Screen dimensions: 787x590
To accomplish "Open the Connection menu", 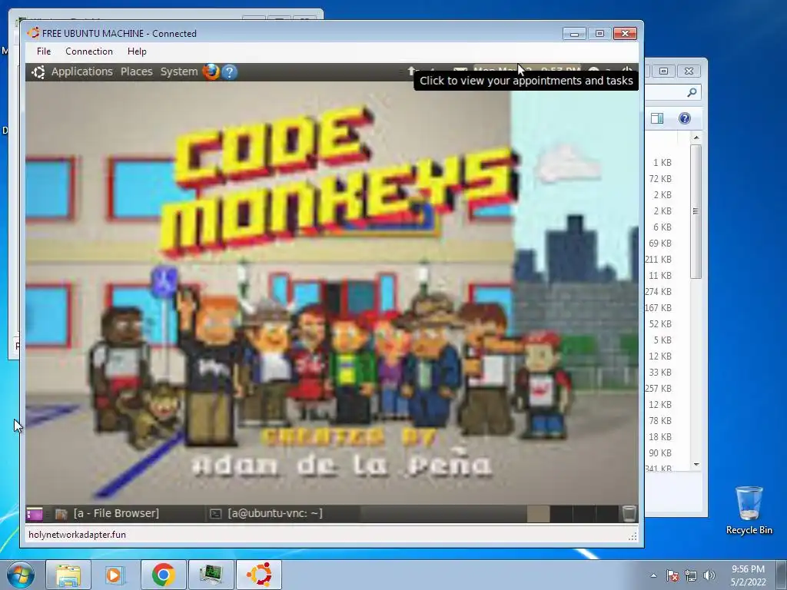I will pyautogui.click(x=89, y=51).
